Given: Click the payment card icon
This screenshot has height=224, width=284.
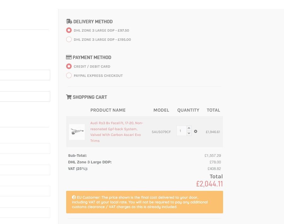Looking at the screenshot, I should coord(69,57).
